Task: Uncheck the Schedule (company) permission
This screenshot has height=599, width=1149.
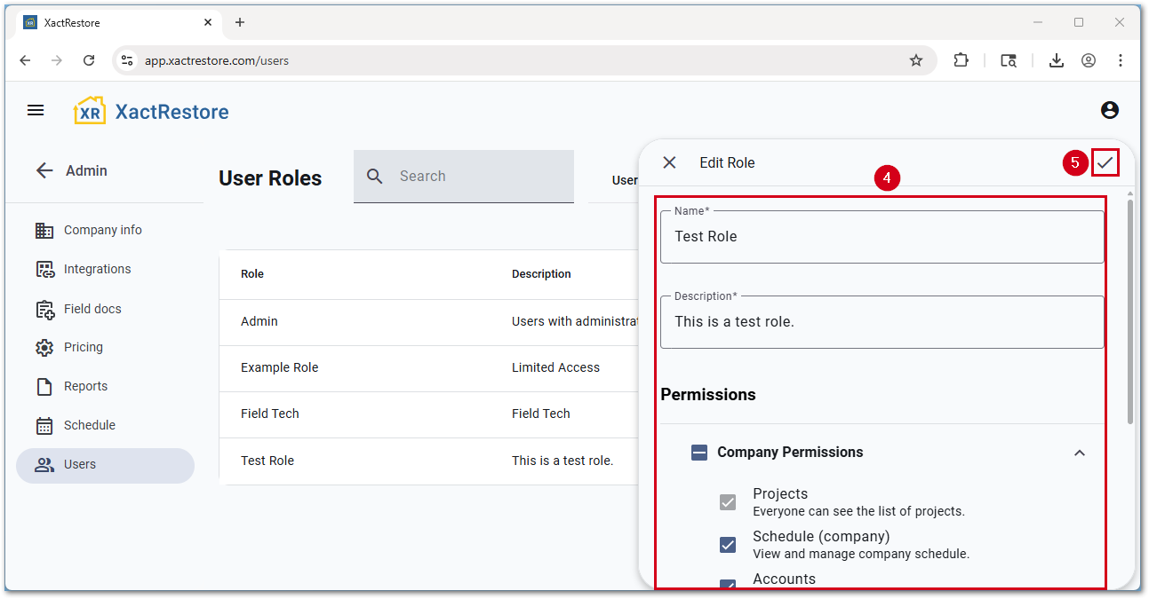Action: 728,545
